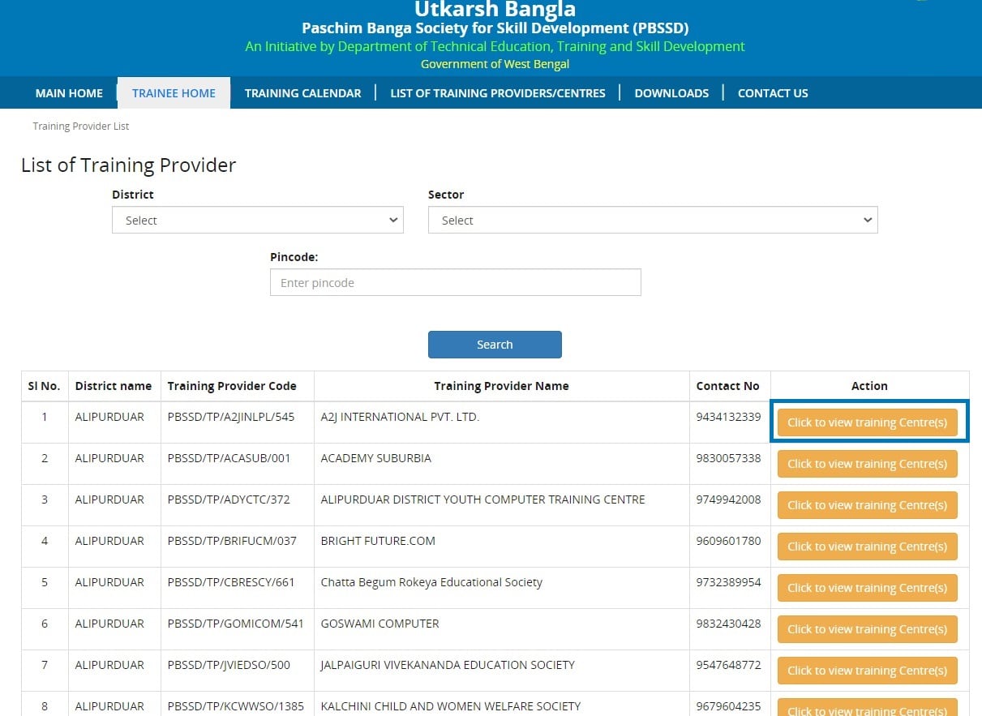The image size is (982, 716).
Task: Open TRAINING CALENDAR menu item
Action: click(302, 93)
